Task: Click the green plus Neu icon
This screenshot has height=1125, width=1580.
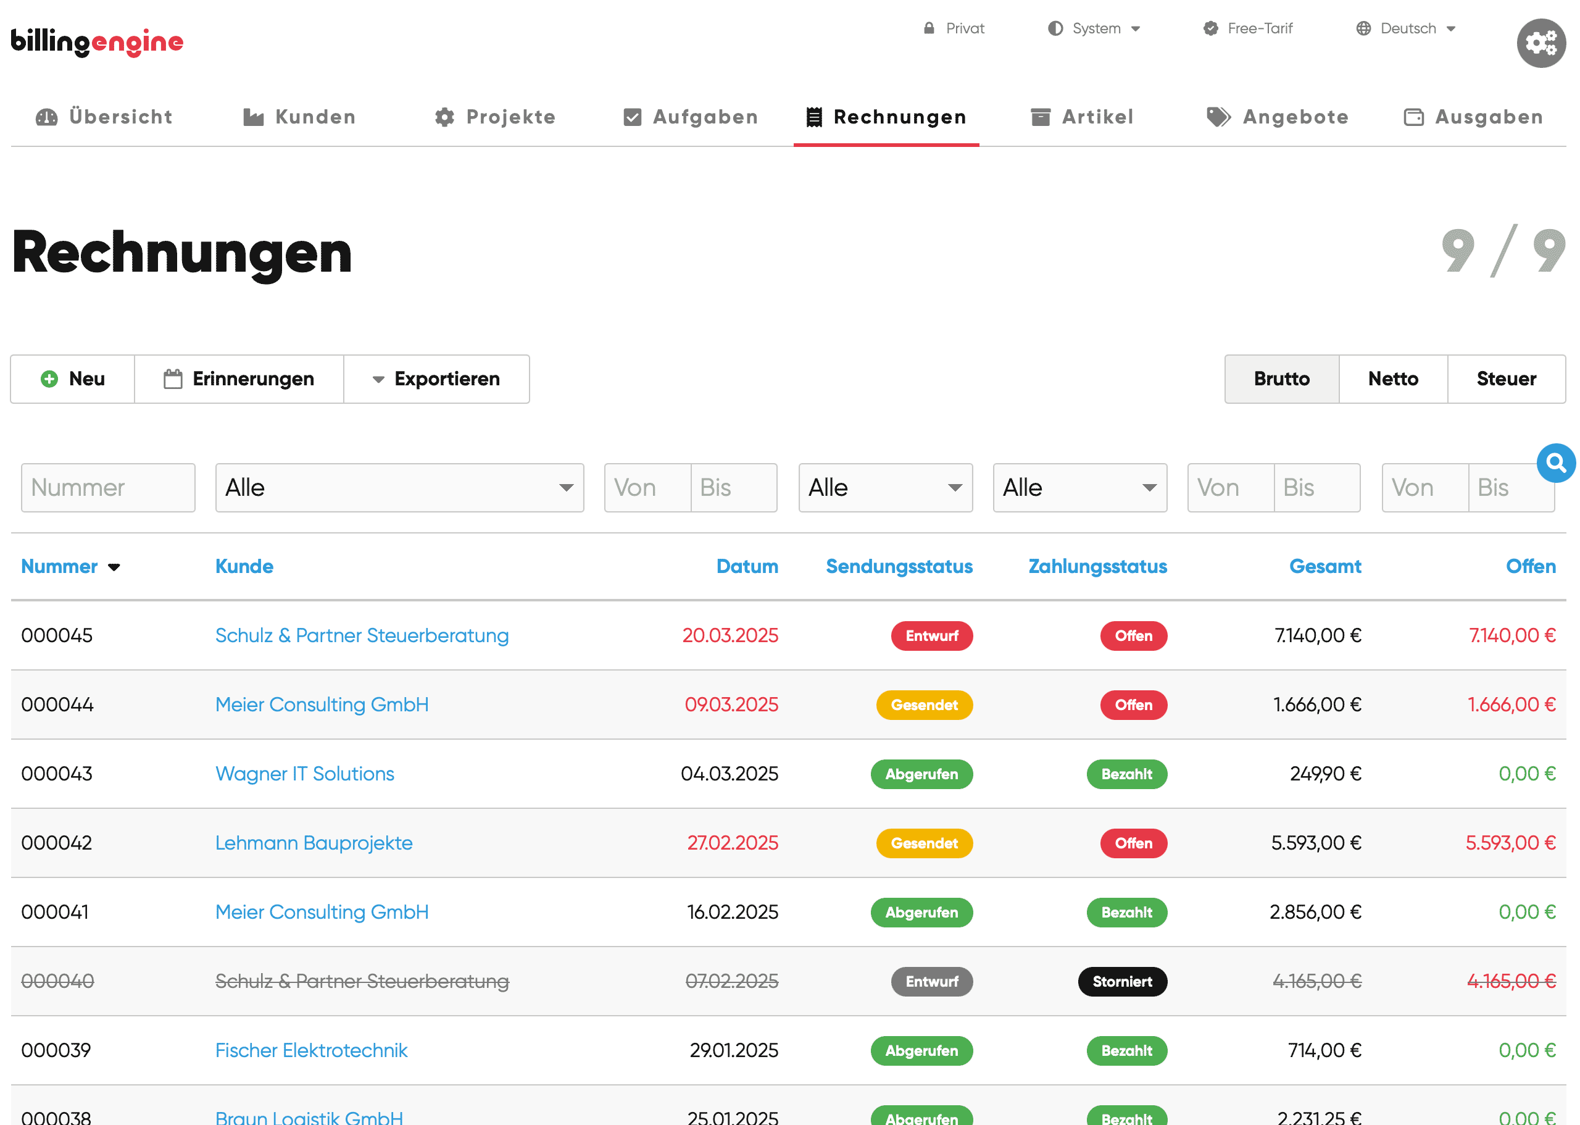Action: pyautogui.click(x=49, y=379)
